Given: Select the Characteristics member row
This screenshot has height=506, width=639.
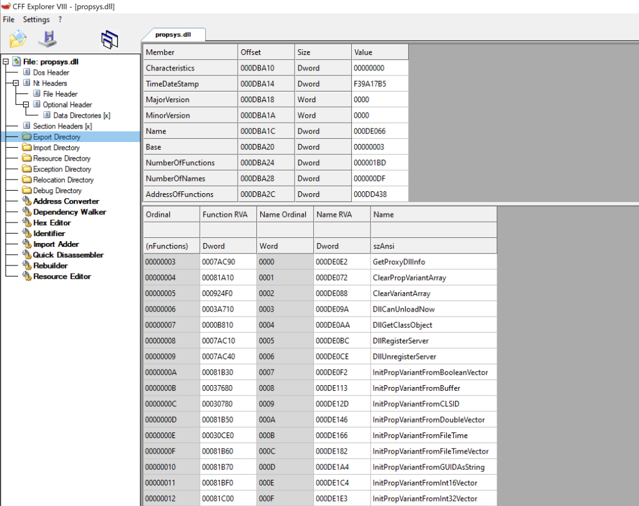Looking at the screenshot, I should click(190, 68).
